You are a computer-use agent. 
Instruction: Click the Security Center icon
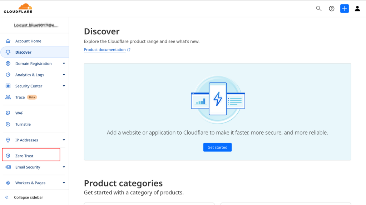[x=8, y=86]
